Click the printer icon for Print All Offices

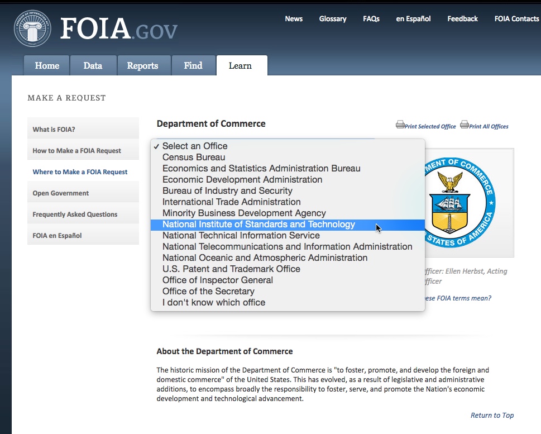point(464,125)
